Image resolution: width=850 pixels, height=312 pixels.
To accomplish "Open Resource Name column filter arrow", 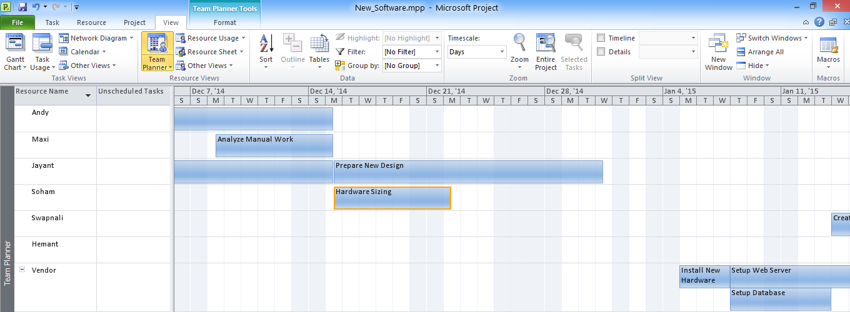I will pos(88,95).
